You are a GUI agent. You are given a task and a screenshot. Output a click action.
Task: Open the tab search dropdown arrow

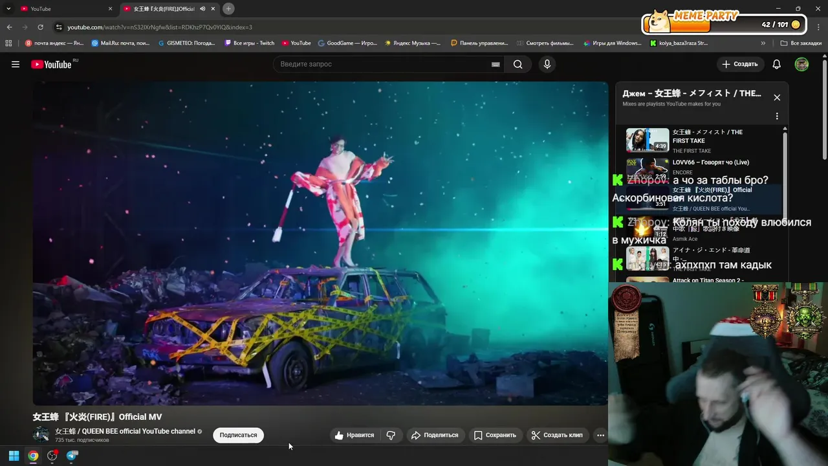[x=8, y=8]
